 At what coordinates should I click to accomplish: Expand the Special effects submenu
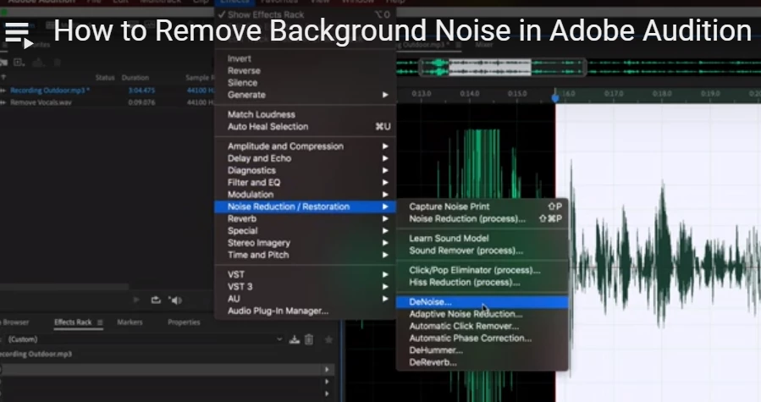(305, 230)
